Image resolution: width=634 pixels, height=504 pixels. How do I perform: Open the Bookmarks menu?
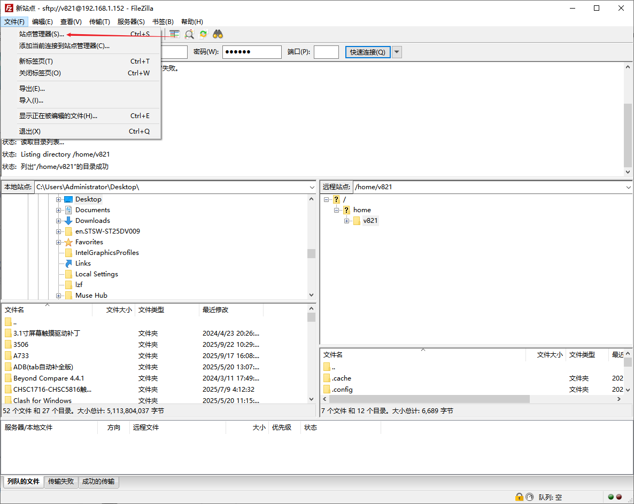163,22
